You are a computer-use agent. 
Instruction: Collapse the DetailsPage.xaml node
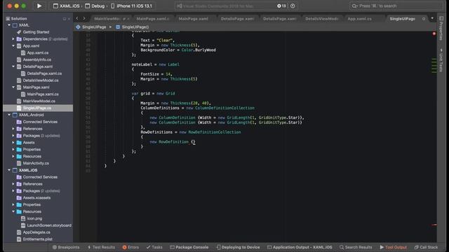13,66
